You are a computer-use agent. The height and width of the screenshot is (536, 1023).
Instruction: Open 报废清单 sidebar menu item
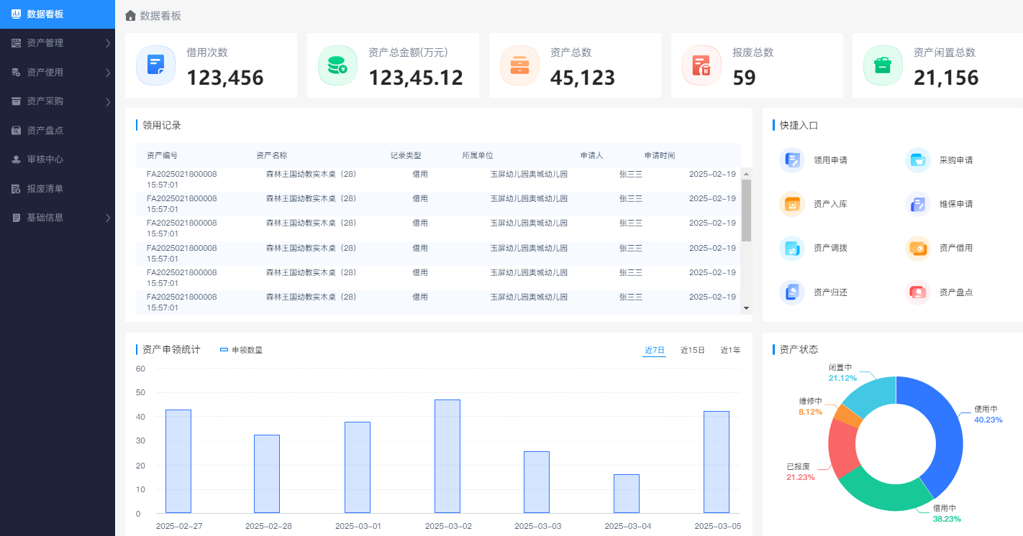[x=58, y=189]
